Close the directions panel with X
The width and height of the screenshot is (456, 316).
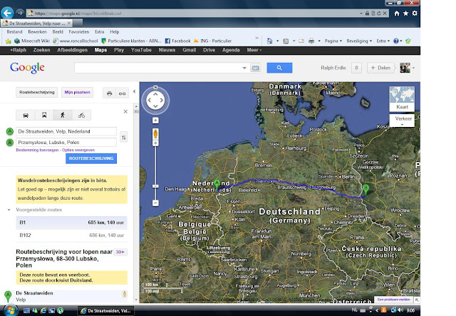coord(125,111)
